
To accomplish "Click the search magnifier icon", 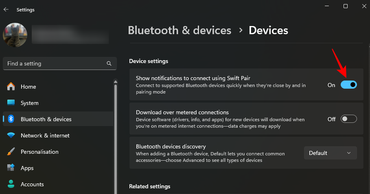I will click(x=109, y=64).
